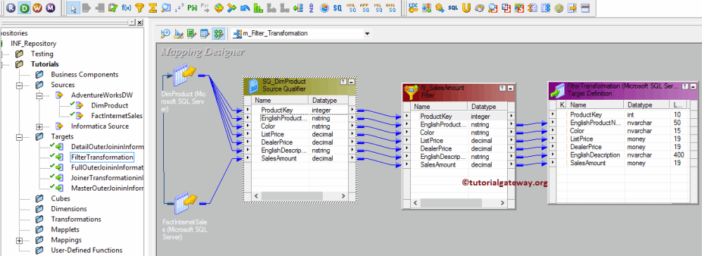Select the DimProduct source in the tree

(109, 105)
